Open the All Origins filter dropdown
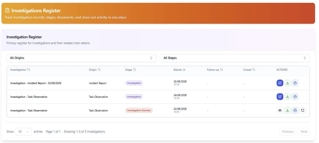This screenshot has height=143, width=319. (82, 58)
